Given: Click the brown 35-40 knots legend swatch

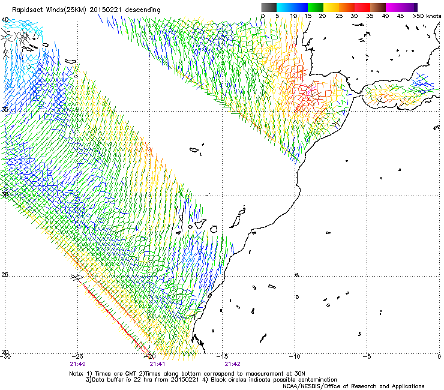Looking at the screenshot, I should tap(378, 7).
